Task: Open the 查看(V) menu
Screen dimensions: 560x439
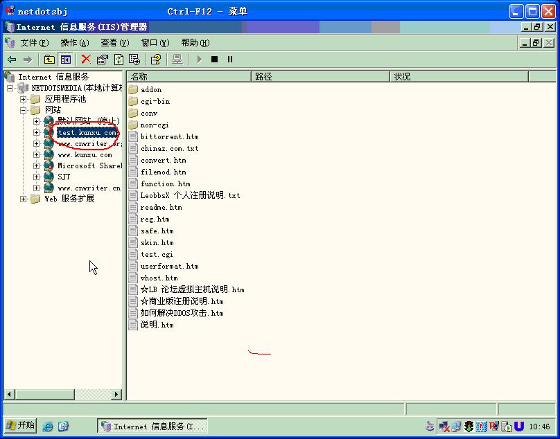Action: 114,43
